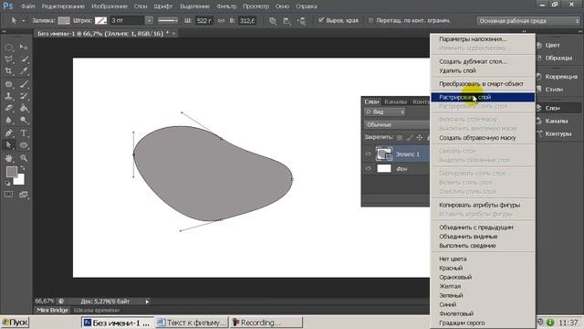Toggle the 'Выров. края' checkbox

click(321, 20)
